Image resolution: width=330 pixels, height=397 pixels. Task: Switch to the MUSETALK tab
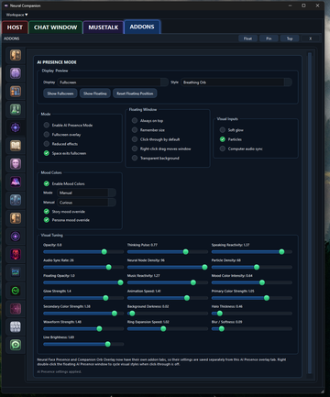(104, 28)
